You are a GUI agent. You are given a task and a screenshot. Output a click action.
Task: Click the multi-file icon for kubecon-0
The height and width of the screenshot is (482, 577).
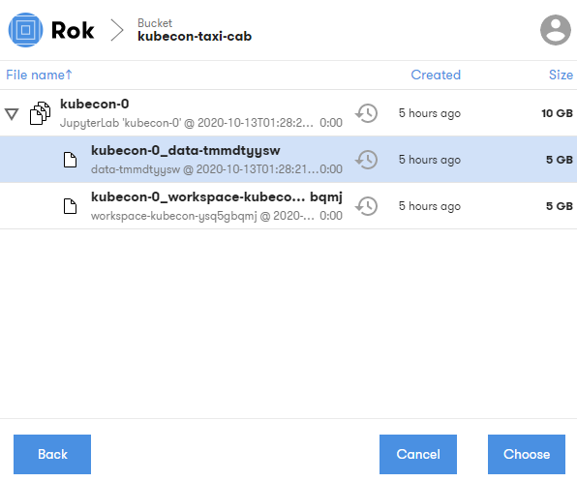click(x=40, y=113)
